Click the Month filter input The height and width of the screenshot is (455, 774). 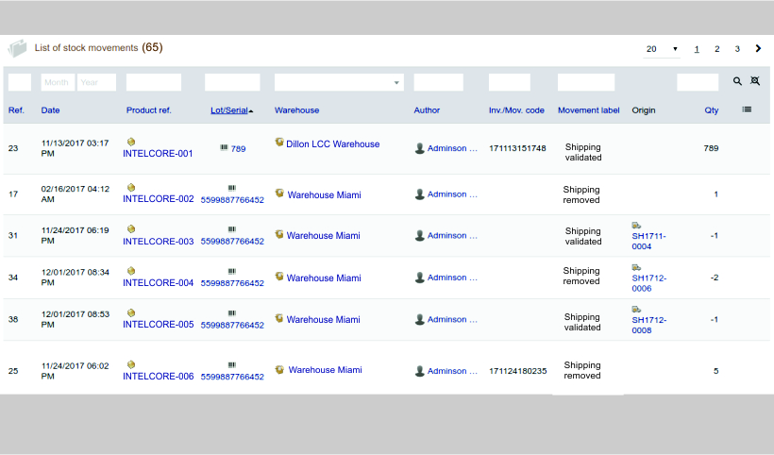pos(58,82)
